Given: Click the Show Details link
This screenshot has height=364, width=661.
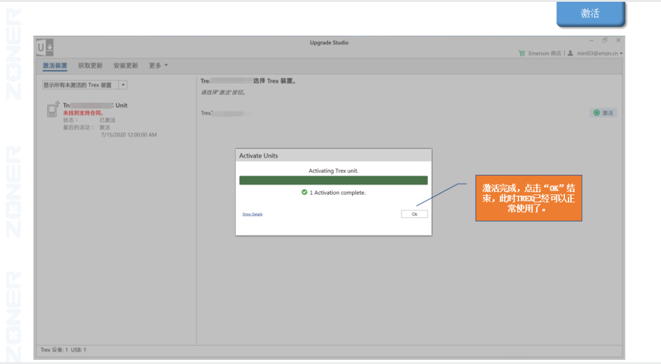Looking at the screenshot, I should tap(252, 214).
